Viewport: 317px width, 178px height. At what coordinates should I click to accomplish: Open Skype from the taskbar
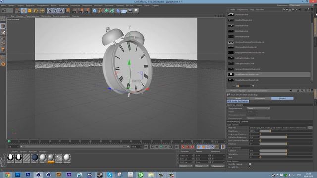110,175
